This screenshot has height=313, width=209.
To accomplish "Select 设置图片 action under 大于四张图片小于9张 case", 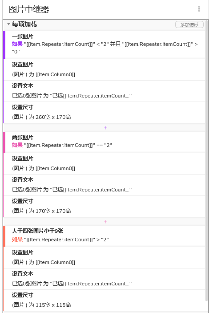I will click(x=104, y=257).
